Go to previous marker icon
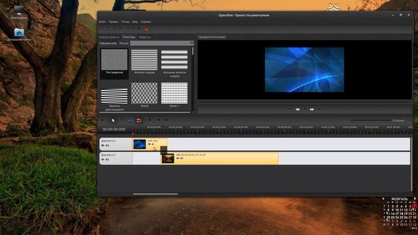Screen dimensions: 418x235 pos(159,120)
